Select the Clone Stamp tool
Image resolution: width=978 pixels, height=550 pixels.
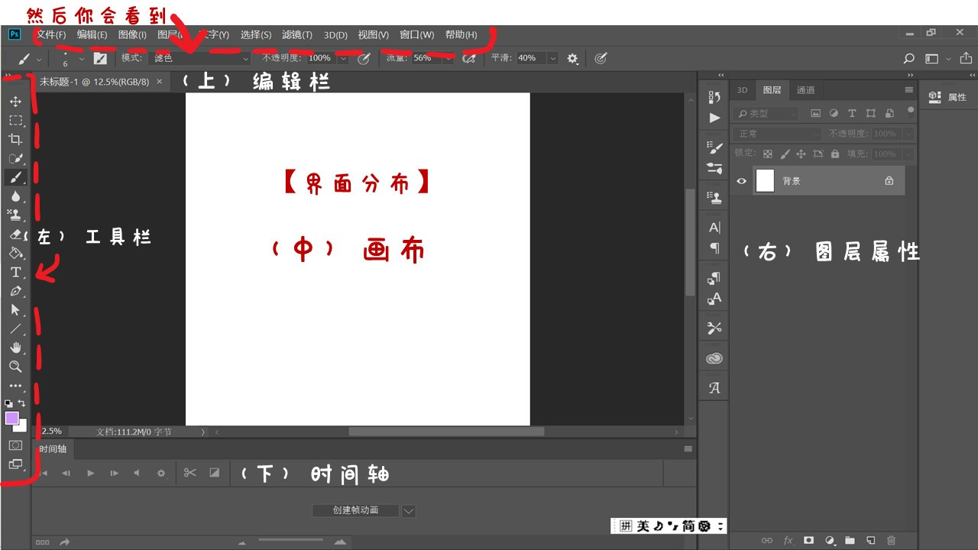15,215
